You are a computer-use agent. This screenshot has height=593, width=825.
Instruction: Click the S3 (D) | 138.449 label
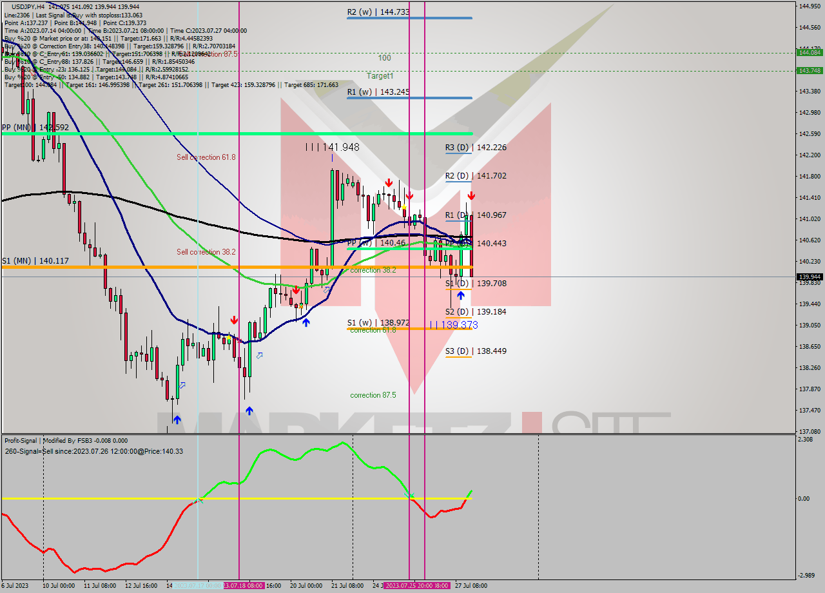click(x=476, y=352)
